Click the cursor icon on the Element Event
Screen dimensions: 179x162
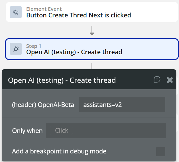click(16, 12)
